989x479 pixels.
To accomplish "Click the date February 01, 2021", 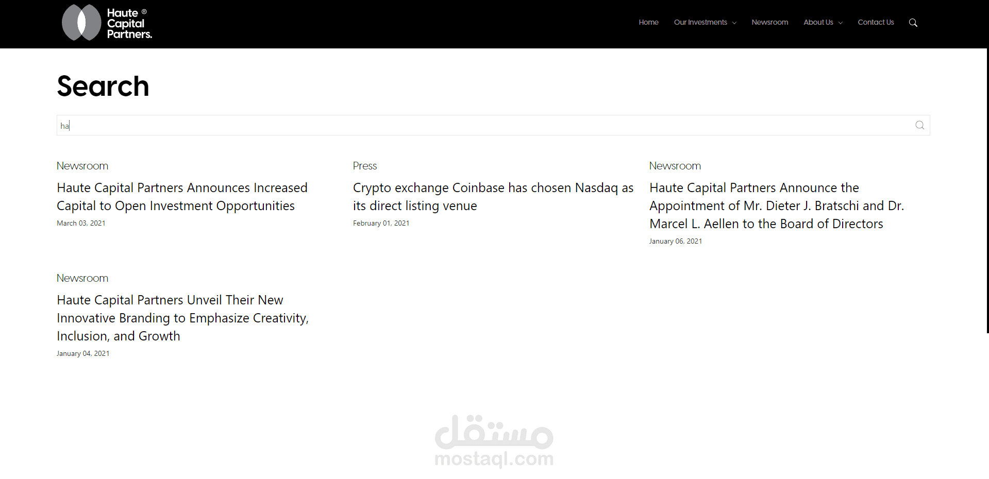I will click(x=381, y=223).
